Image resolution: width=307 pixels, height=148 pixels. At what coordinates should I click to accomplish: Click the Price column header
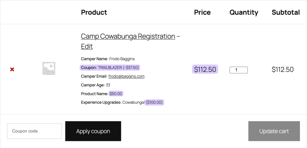pyautogui.click(x=202, y=12)
